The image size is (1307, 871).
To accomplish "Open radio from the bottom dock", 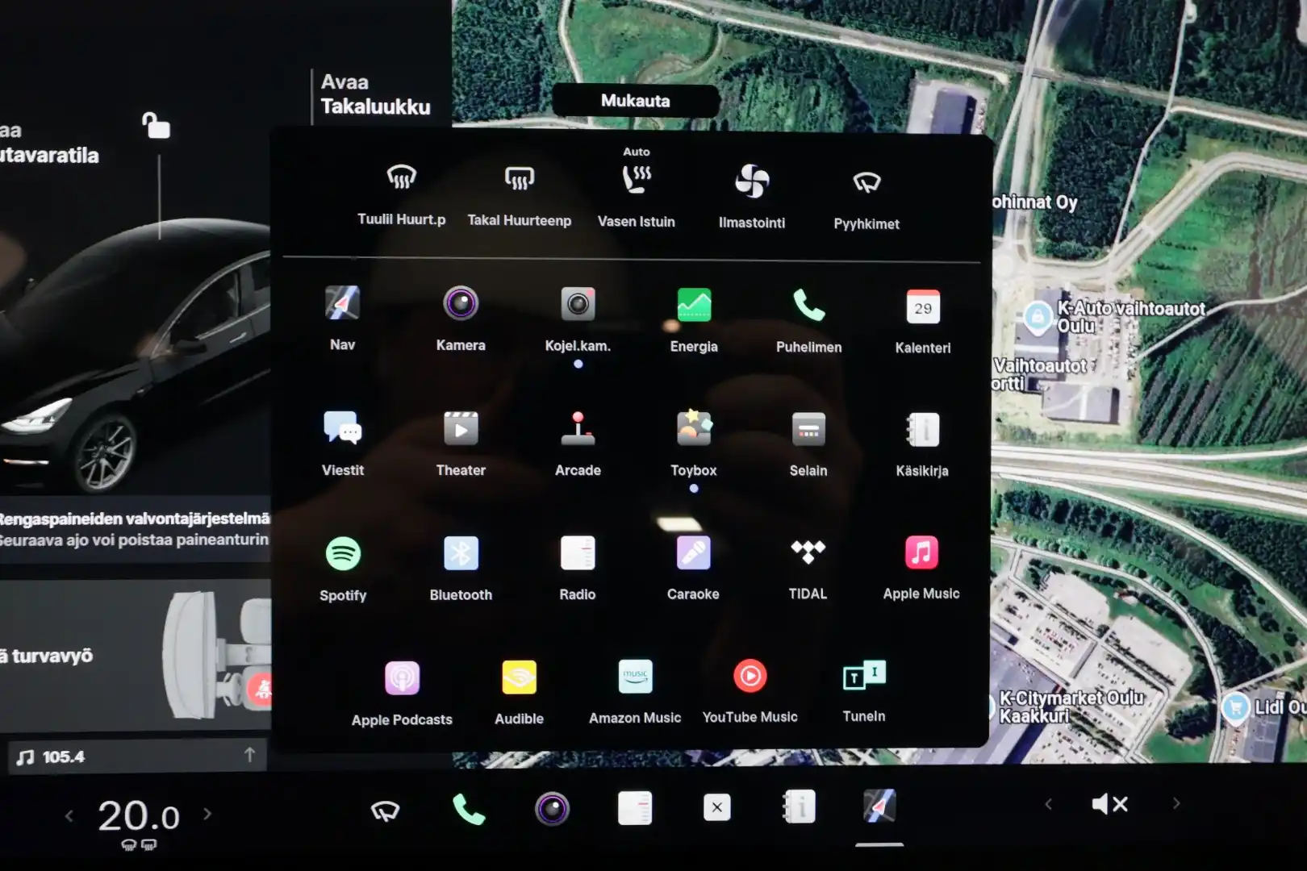I will (x=635, y=807).
